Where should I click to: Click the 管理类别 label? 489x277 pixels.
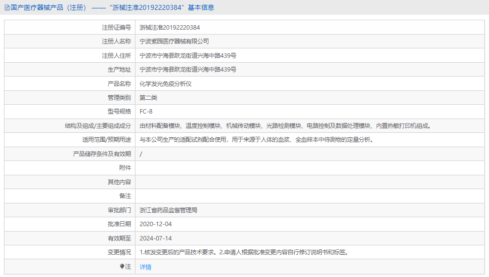(x=120, y=98)
